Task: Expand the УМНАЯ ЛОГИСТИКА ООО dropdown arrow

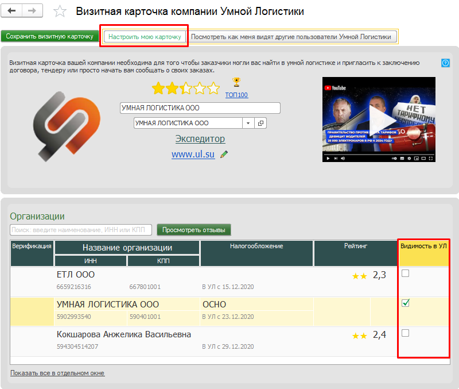Action: point(248,123)
